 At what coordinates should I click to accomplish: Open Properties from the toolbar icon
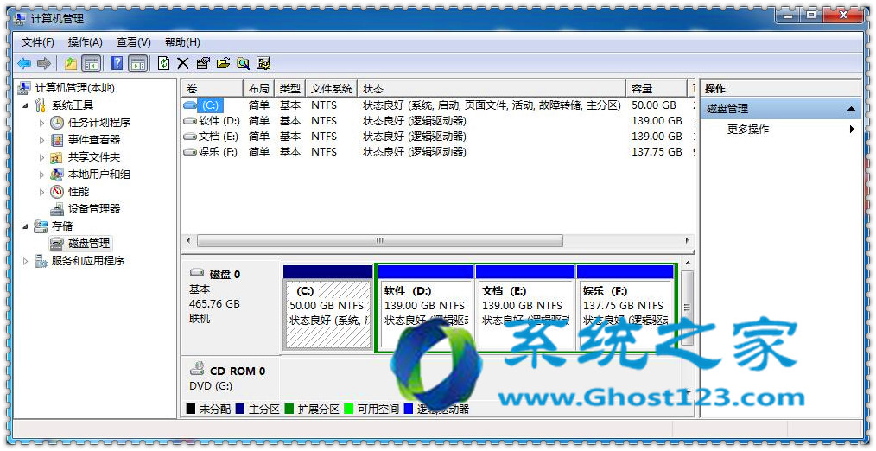click(x=203, y=63)
